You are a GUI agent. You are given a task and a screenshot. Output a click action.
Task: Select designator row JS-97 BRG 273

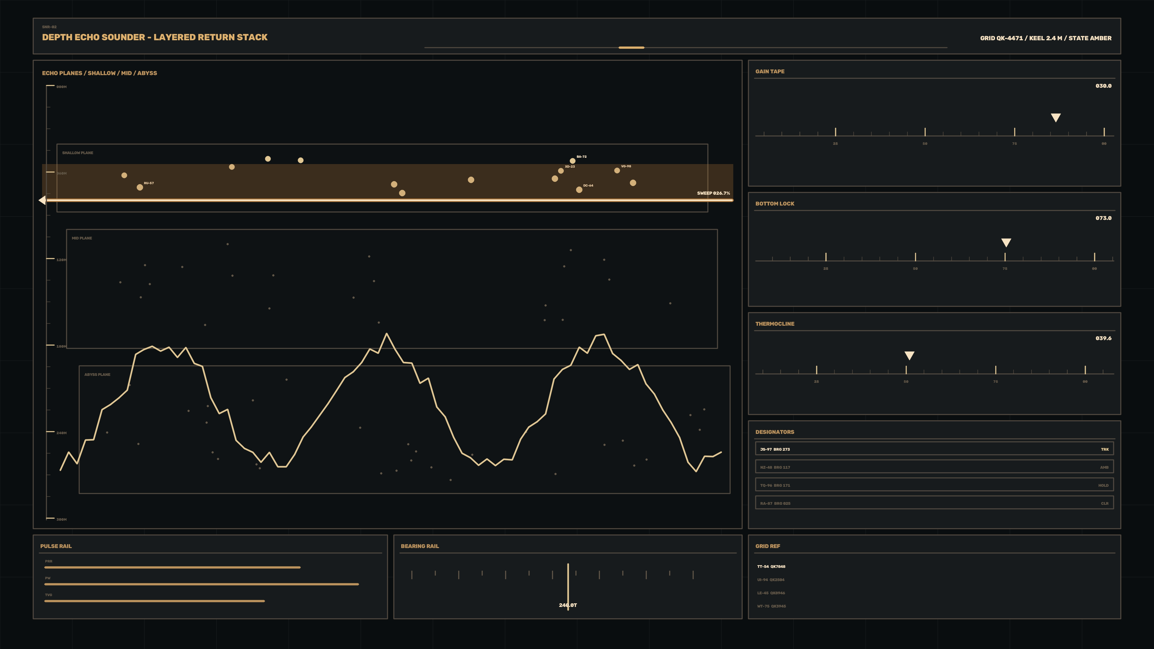tap(934, 449)
